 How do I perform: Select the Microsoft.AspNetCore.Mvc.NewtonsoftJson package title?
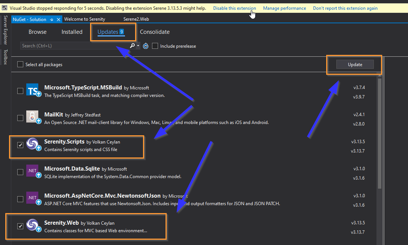pyautogui.click(x=102, y=196)
